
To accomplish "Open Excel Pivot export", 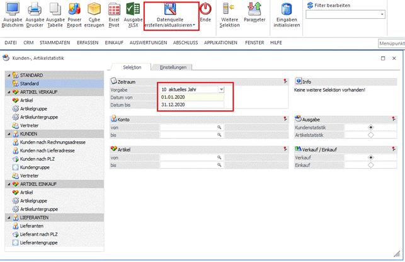I will click(x=113, y=9).
